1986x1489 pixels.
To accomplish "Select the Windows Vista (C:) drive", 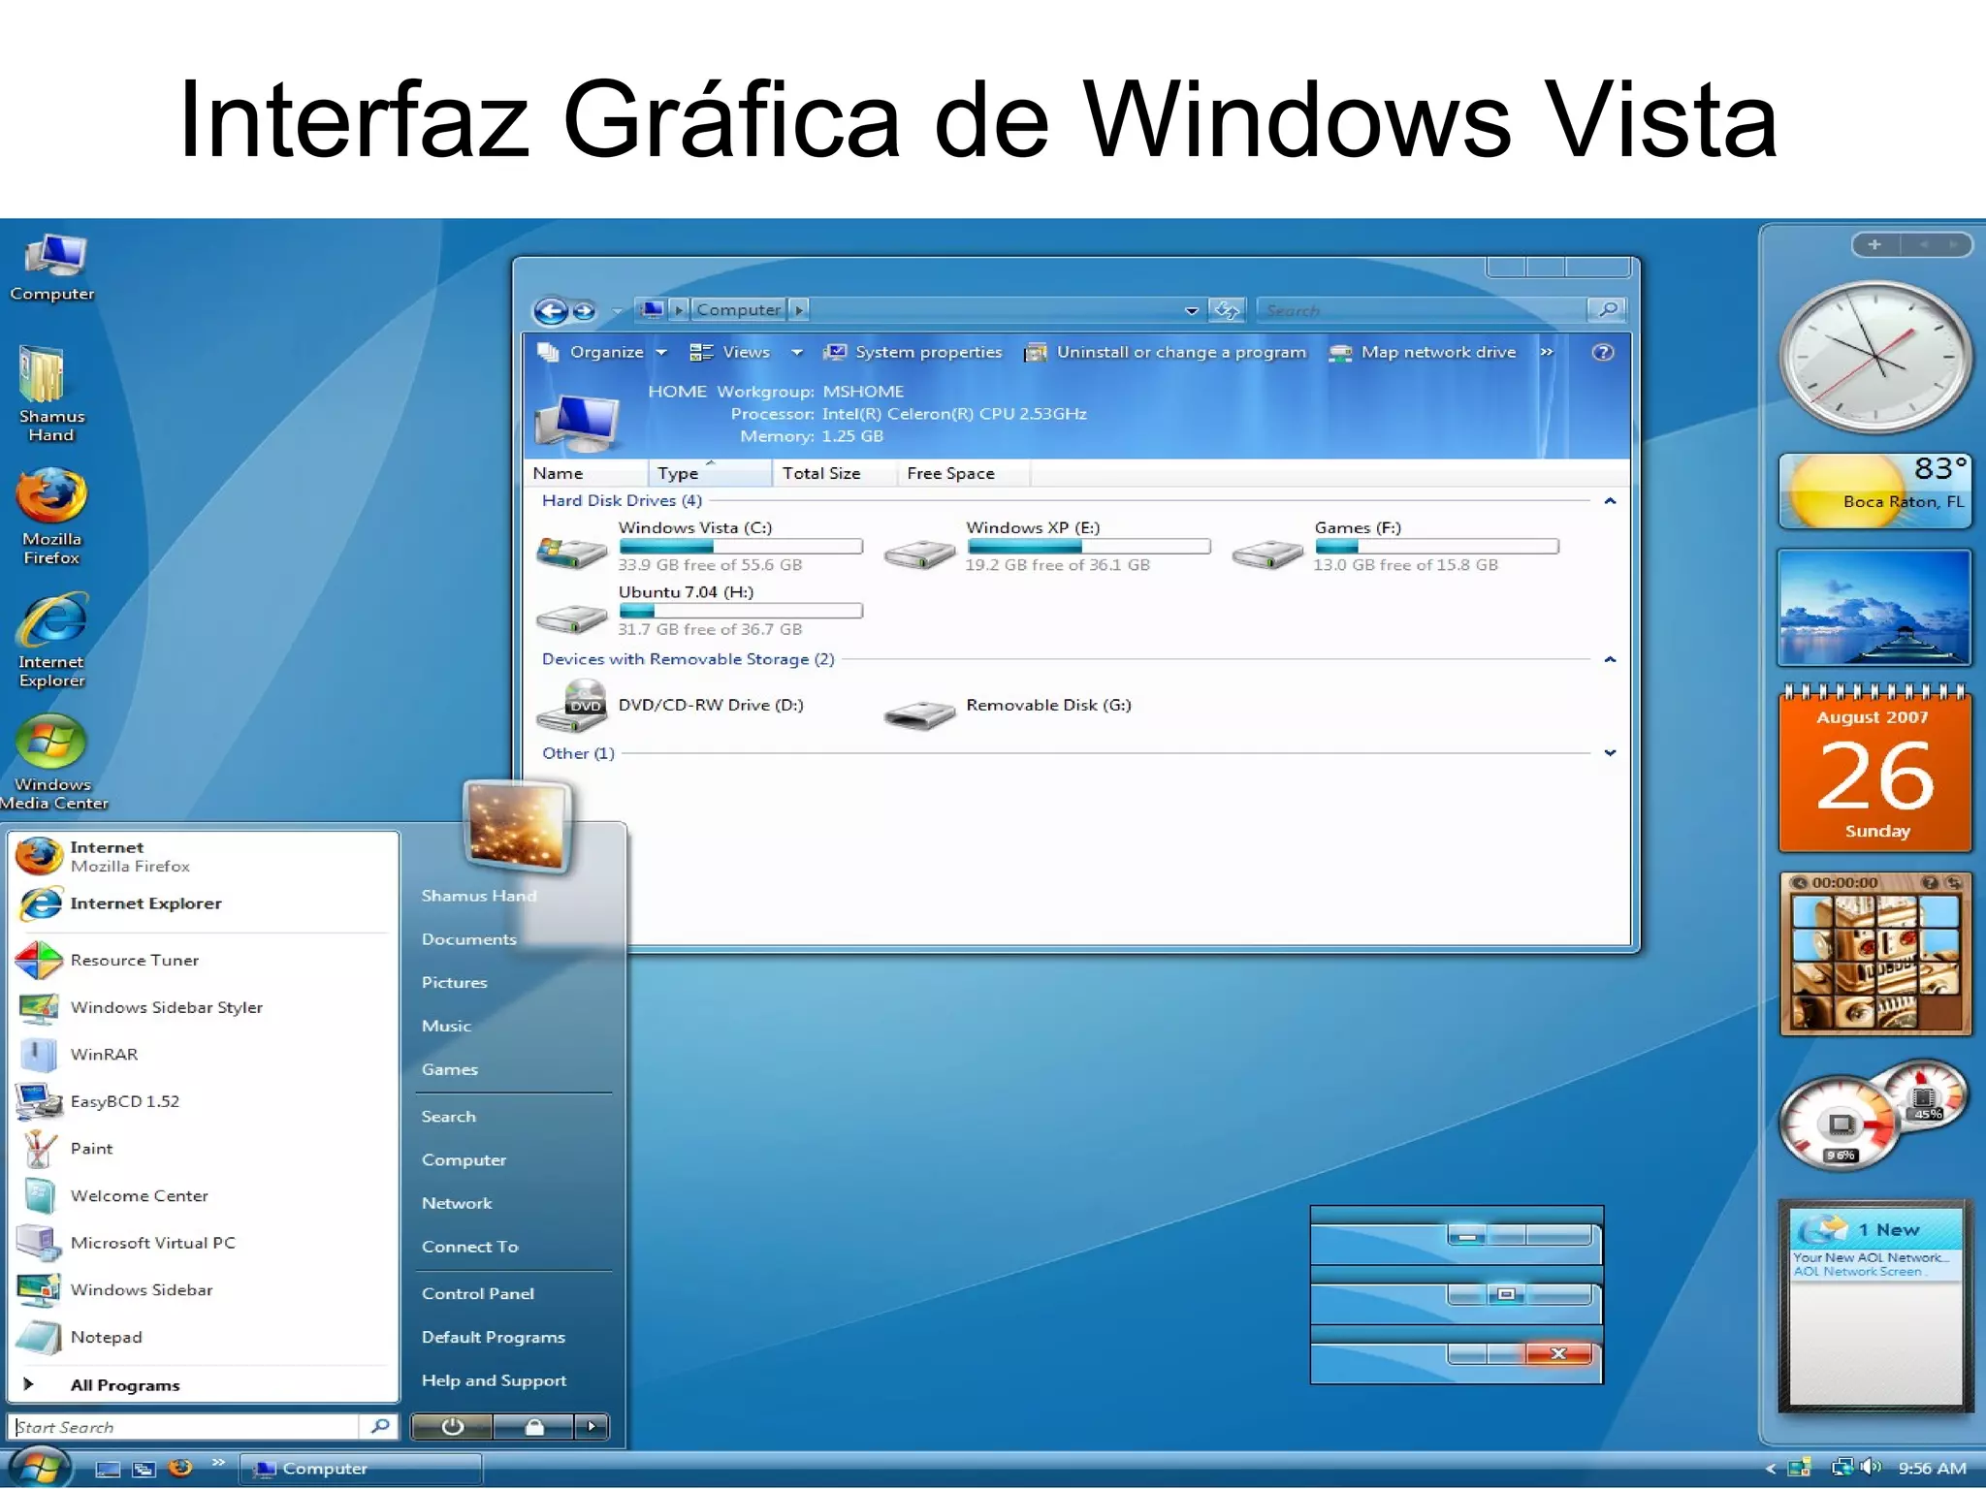I will [698, 546].
